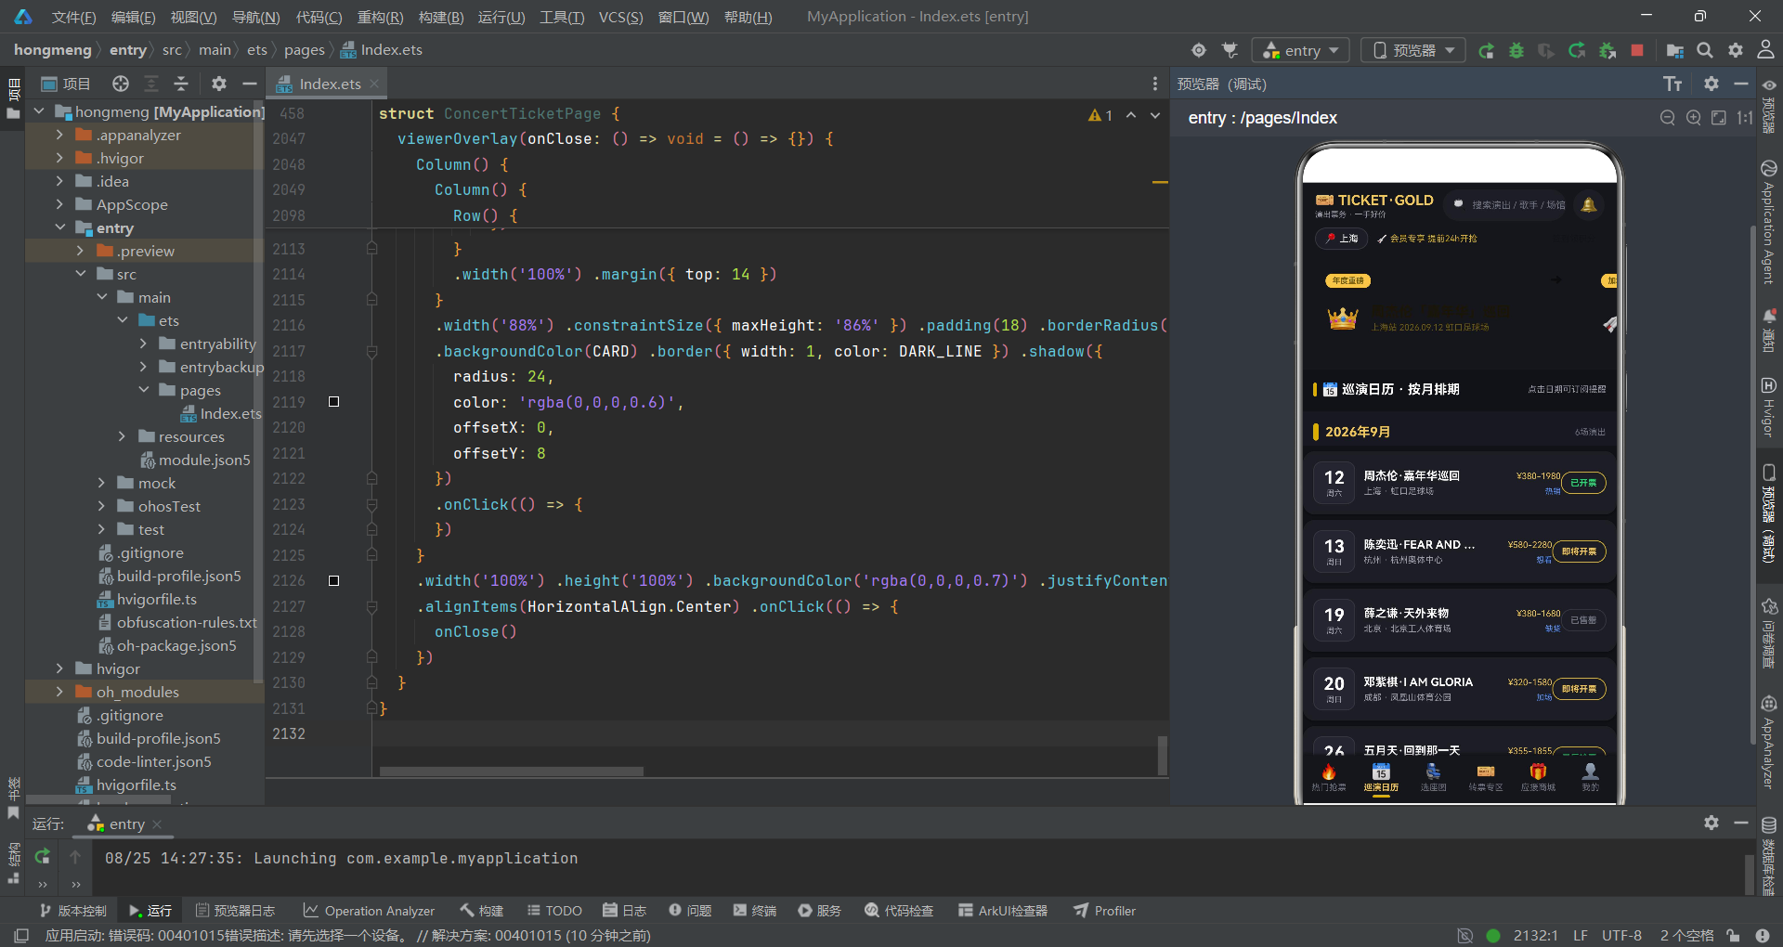
Task: Rerun entry in the Run panel
Action: [x=43, y=856]
